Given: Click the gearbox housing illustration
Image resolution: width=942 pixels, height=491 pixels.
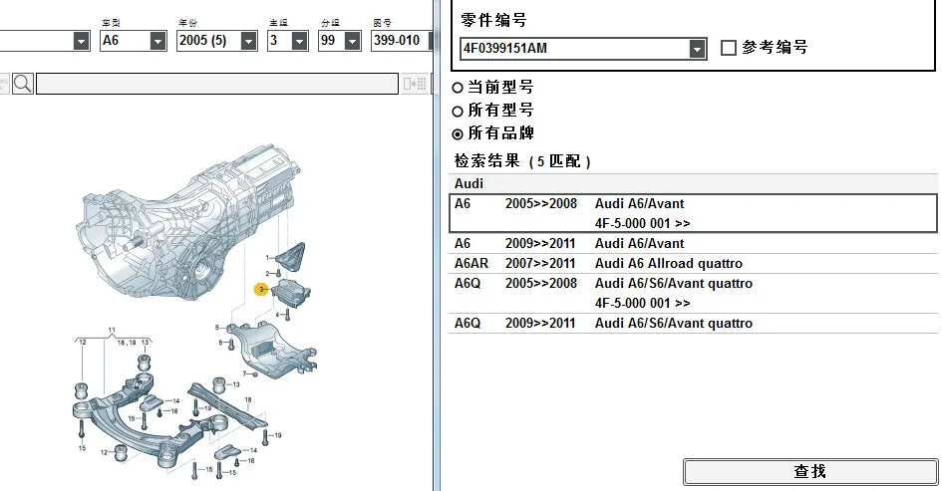Looking at the screenshot, I should [x=189, y=222].
